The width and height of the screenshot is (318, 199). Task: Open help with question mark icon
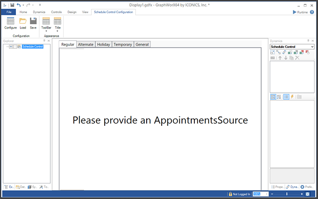tap(312, 12)
